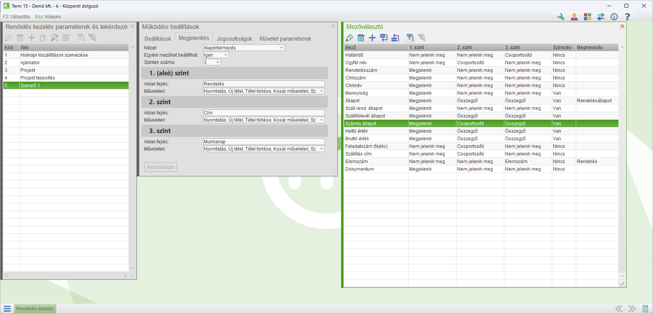653x314 pixels.
Task: Click the user profile icon in the top bar
Action: click(574, 17)
